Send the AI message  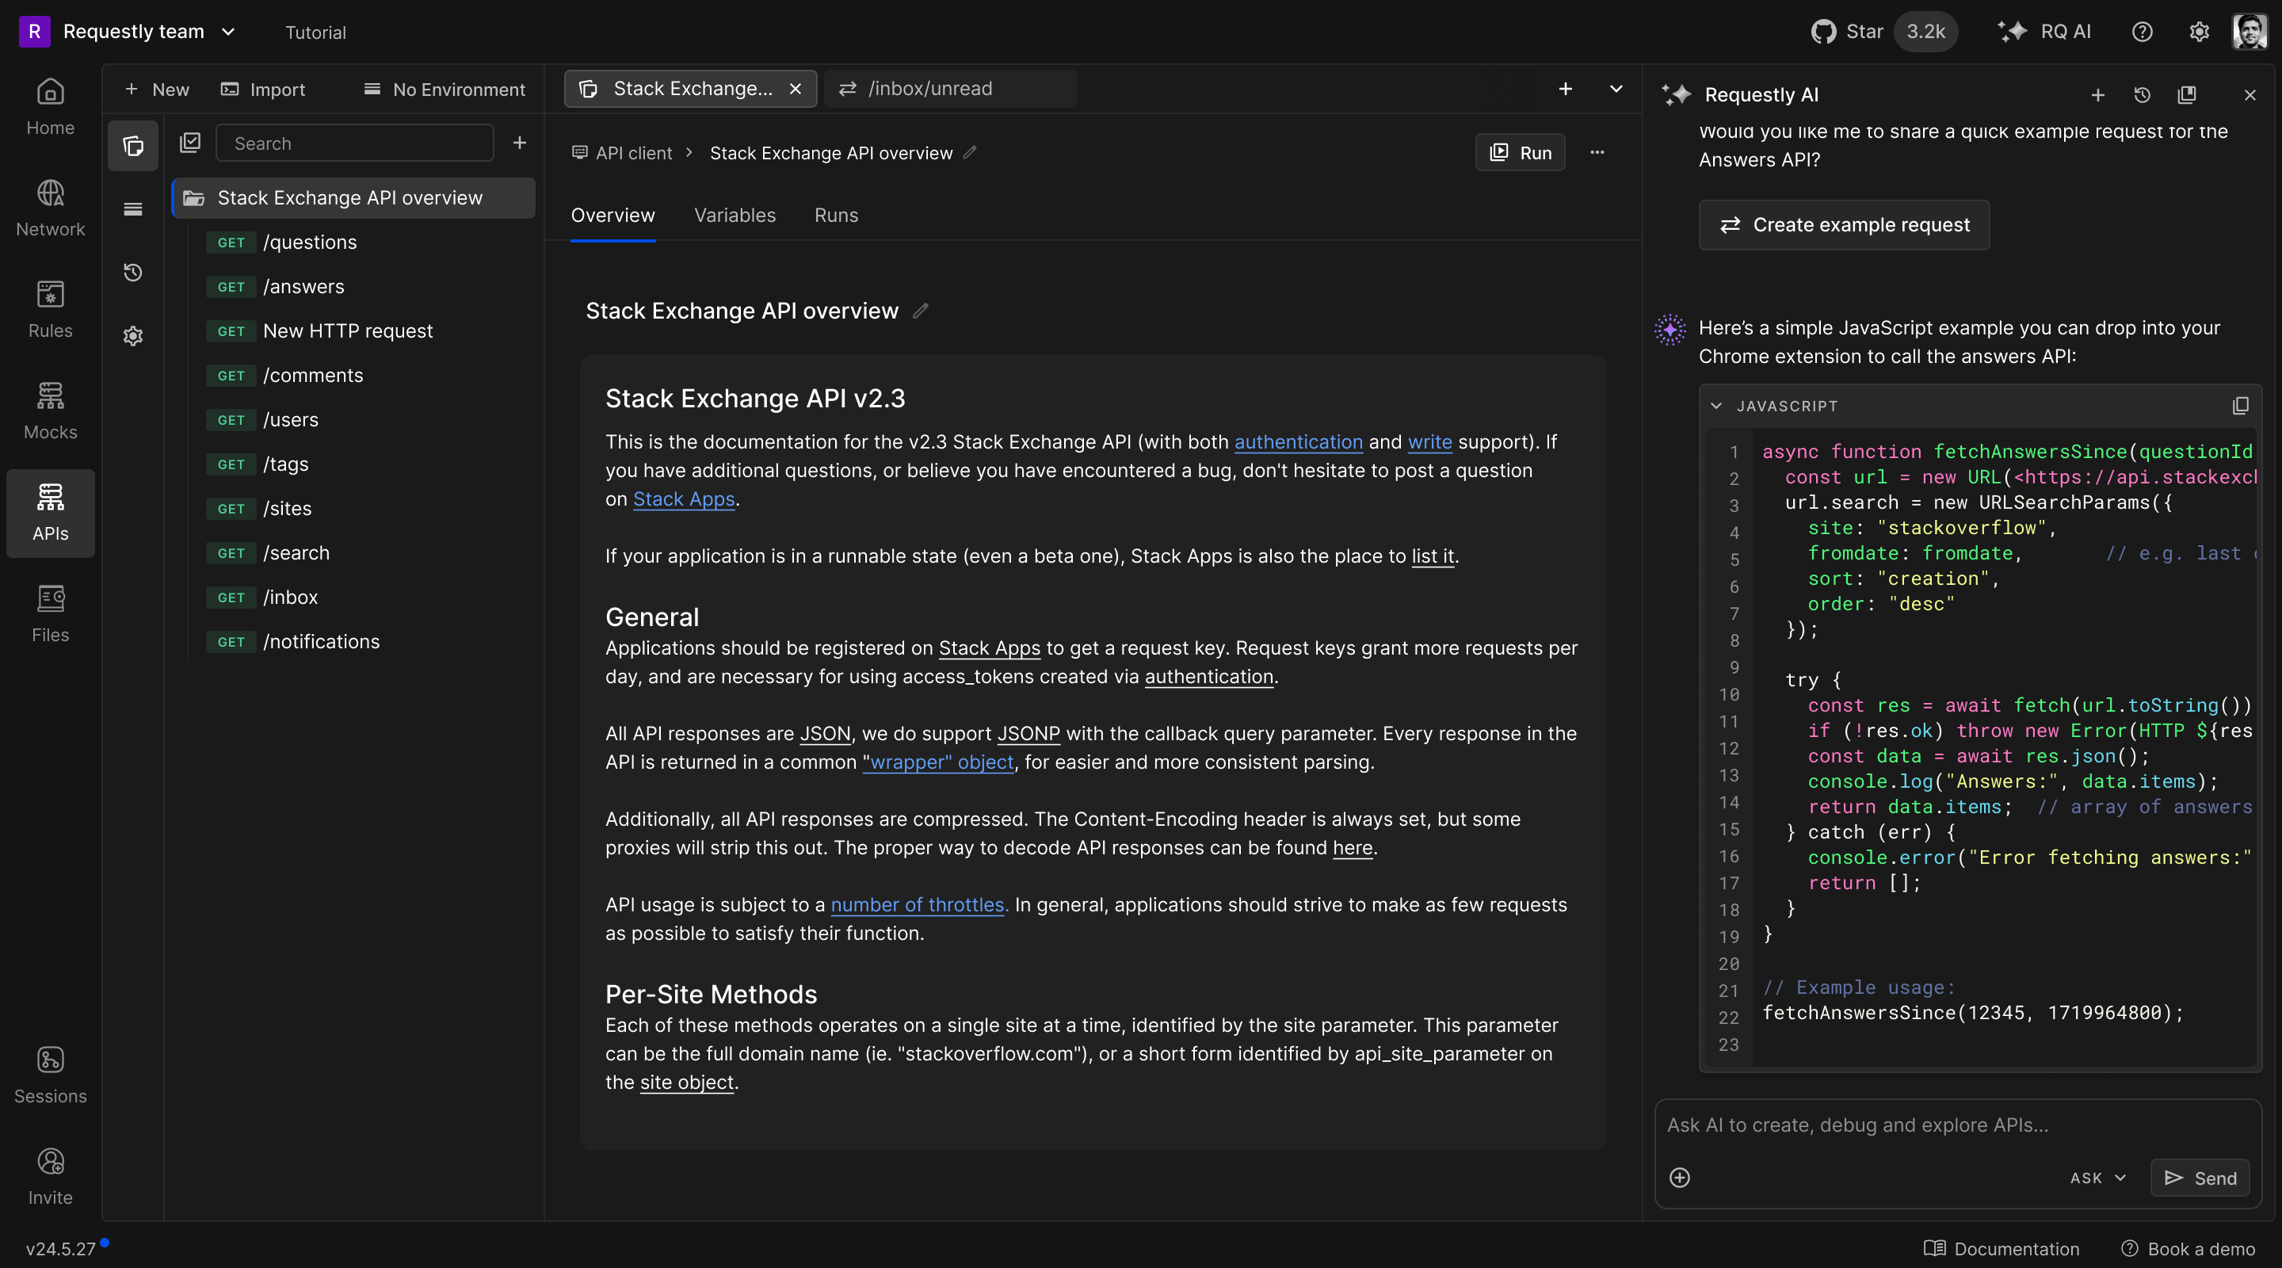pos(2200,1178)
